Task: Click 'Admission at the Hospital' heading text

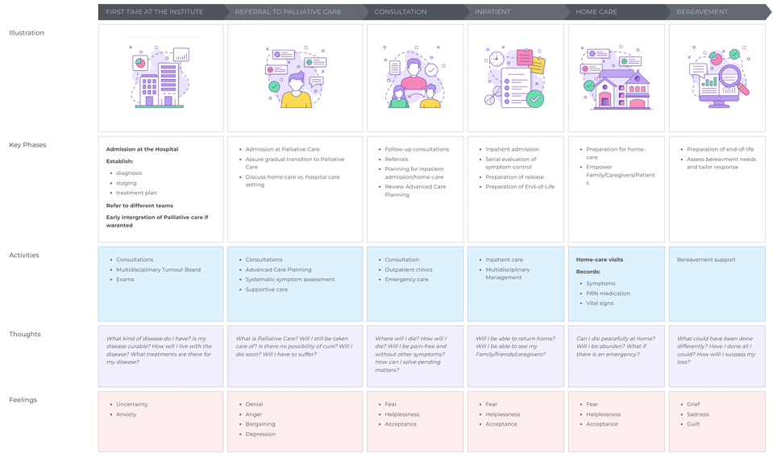Action: click(142, 149)
